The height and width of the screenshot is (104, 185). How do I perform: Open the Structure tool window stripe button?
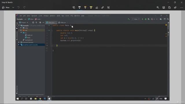[x=17, y=36]
